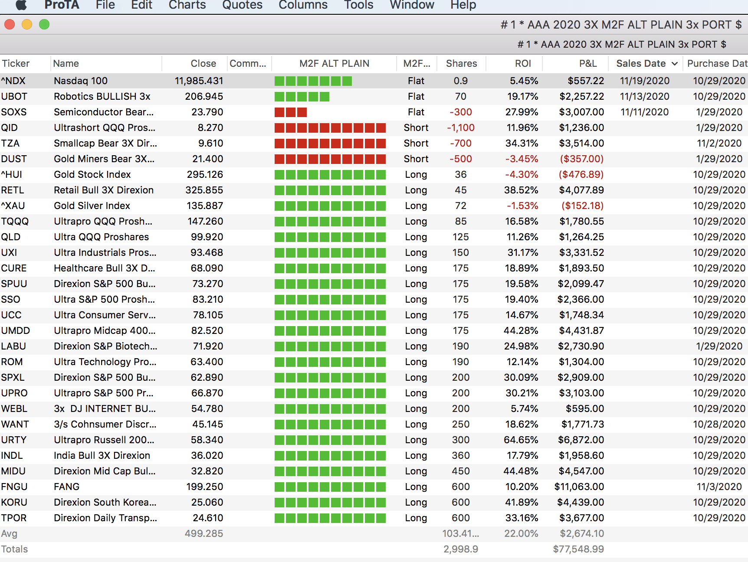Select the UBOT ticker cell
This screenshot has width=748, height=562.
pyautogui.click(x=14, y=97)
